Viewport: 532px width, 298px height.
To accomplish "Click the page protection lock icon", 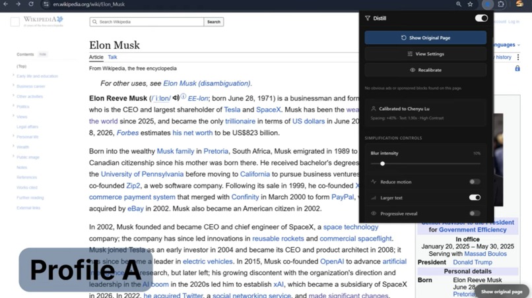I will (x=517, y=69).
